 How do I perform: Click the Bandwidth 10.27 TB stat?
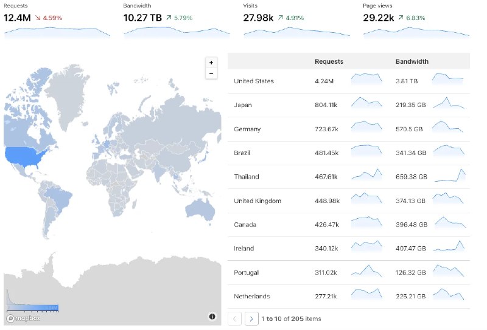pos(142,18)
